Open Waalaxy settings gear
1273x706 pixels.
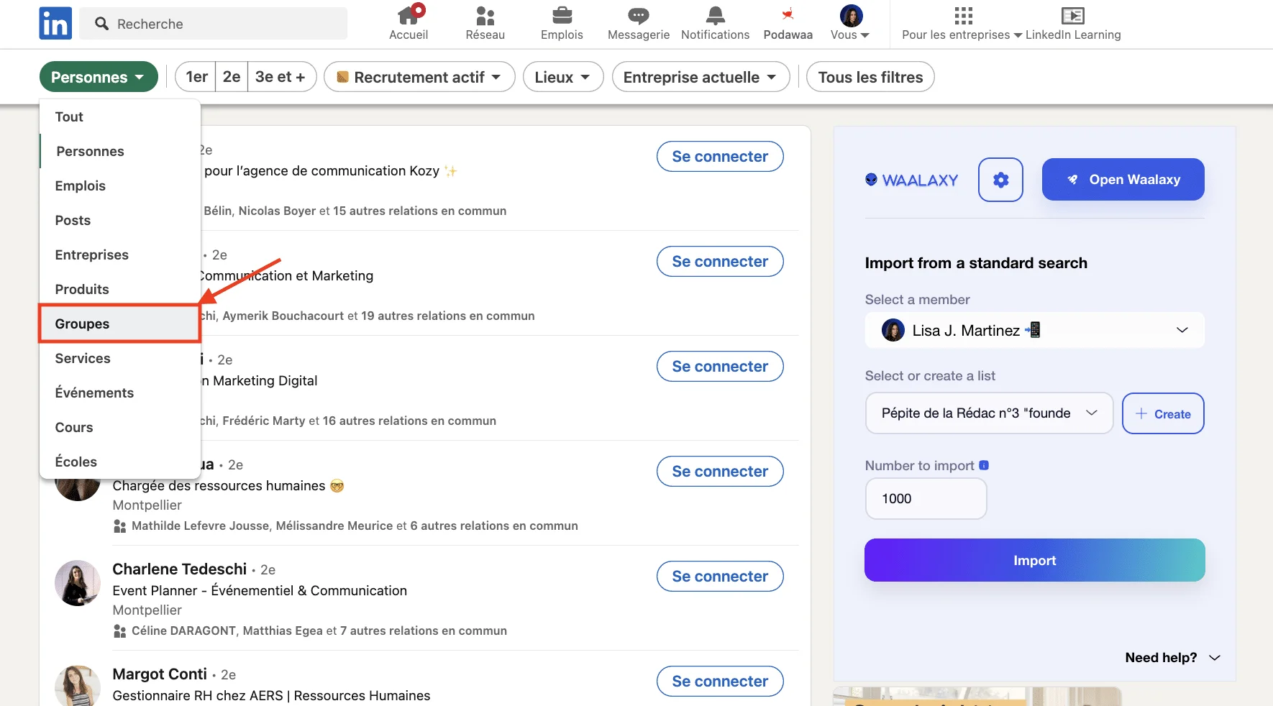coord(1000,180)
